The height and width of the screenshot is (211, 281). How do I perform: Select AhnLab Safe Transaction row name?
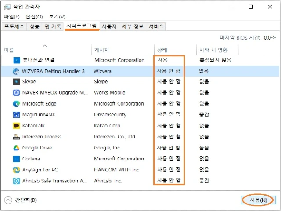coord(54,181)
